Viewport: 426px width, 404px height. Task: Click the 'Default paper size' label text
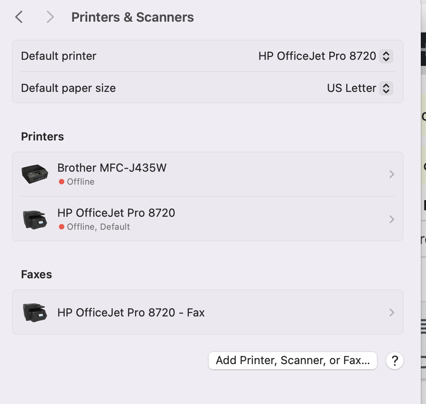pyautogui.click(x=68, y=88)
